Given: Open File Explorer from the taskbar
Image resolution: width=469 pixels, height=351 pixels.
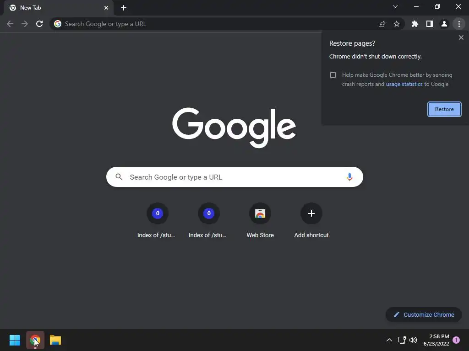Looking at the screenshot, I should tap(55, 340).
